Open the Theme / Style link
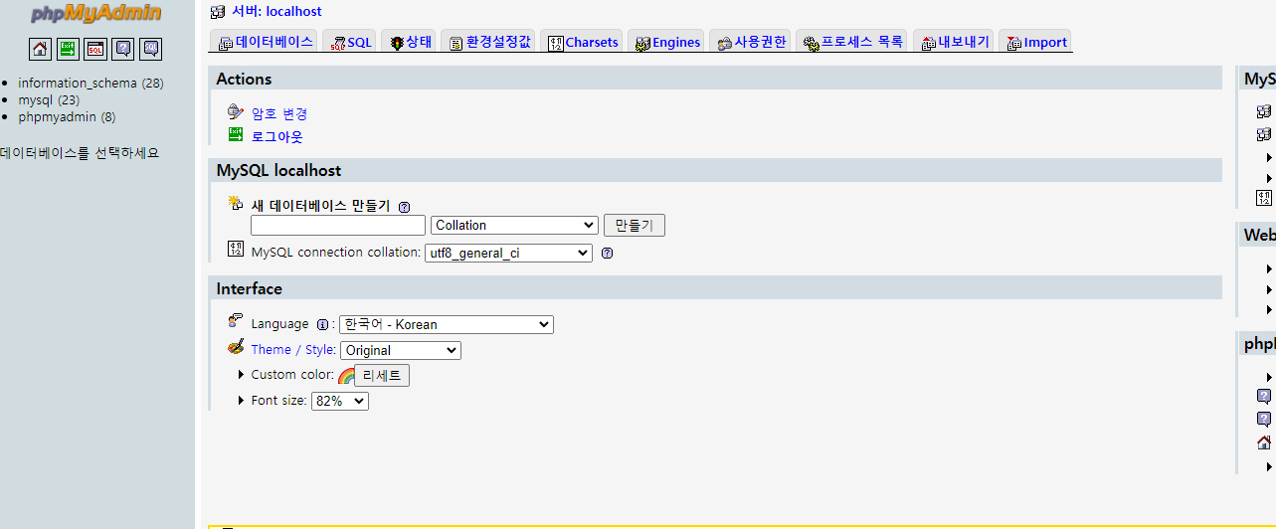Viewport: 1276px width, 529px height. (x=293, y=350)
